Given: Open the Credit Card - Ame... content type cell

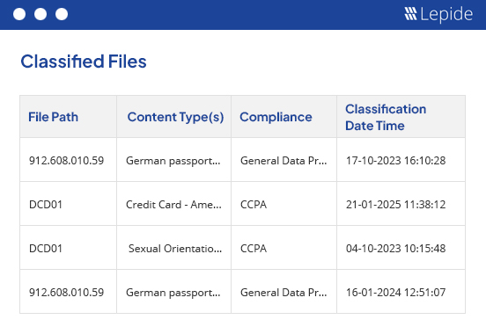Looking at the screenshot, I should tap(173, 204).
